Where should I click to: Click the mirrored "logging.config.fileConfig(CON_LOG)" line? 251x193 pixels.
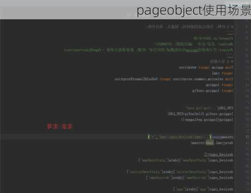coord(200,114)
